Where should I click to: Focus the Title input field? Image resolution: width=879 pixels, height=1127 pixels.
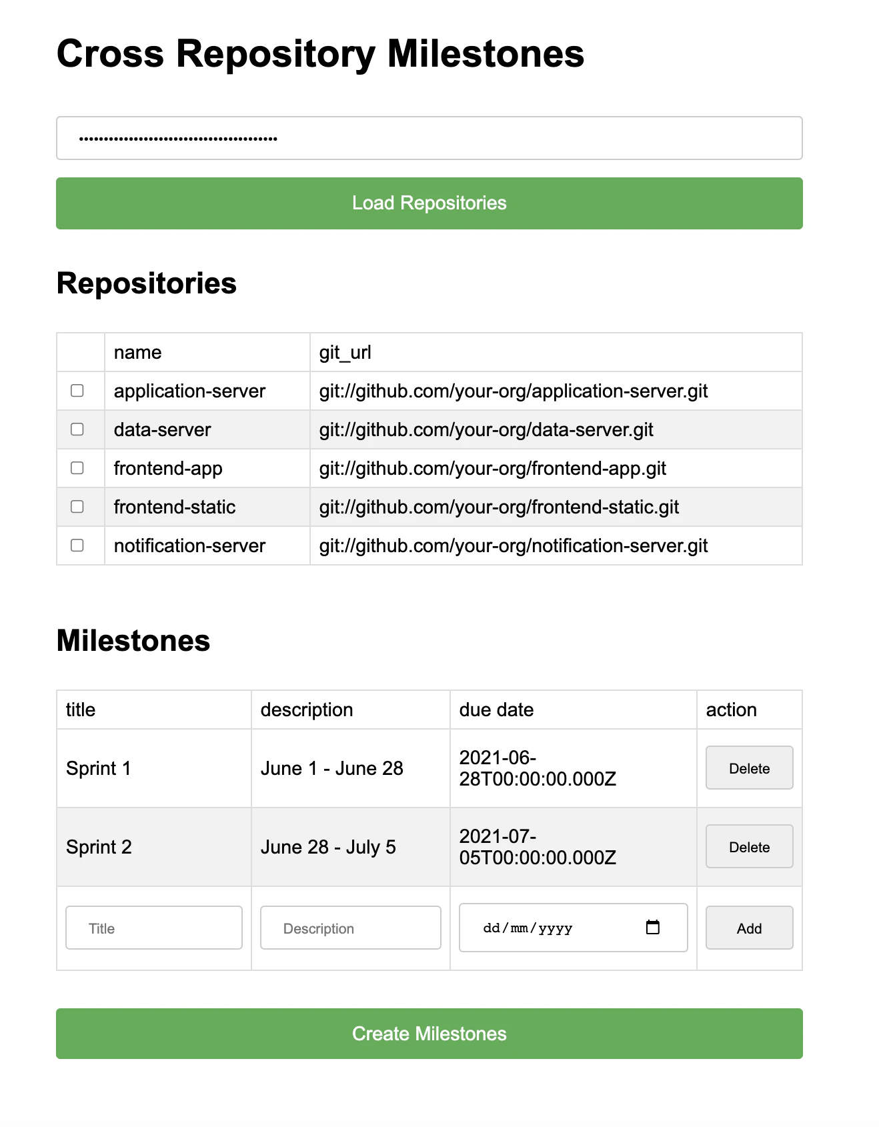tap(154, 928)
